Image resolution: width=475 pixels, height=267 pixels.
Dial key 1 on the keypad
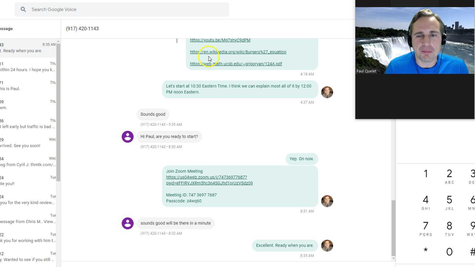pos(426,174)
